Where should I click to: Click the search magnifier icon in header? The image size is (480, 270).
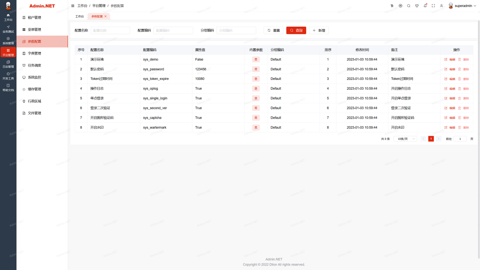click(408, 6)
